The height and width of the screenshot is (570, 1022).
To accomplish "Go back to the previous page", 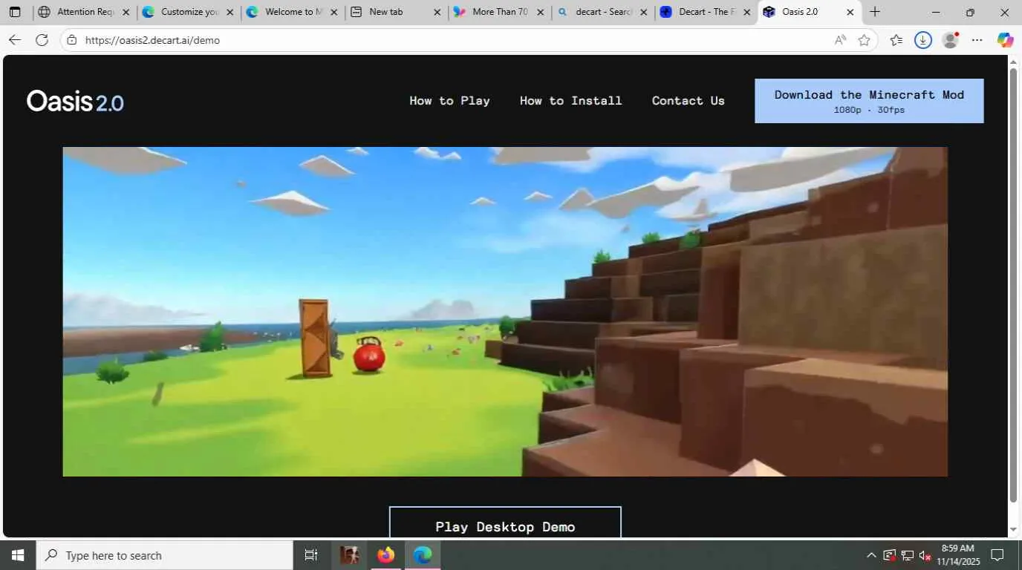I will (15, 40).
